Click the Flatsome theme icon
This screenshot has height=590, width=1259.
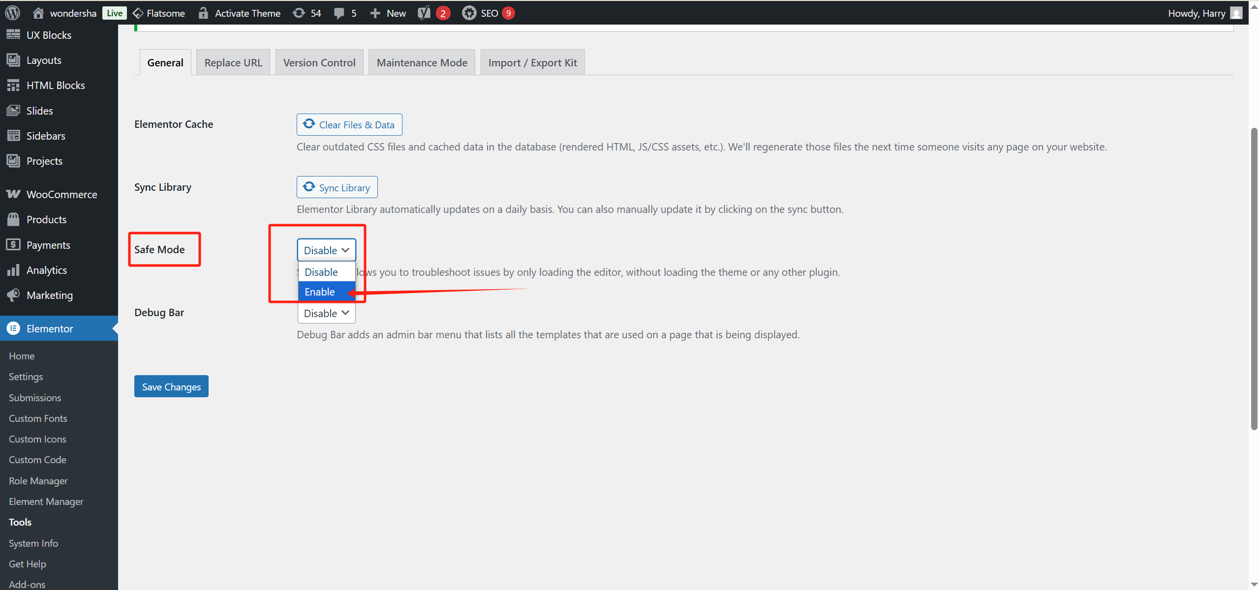(138, 13)
